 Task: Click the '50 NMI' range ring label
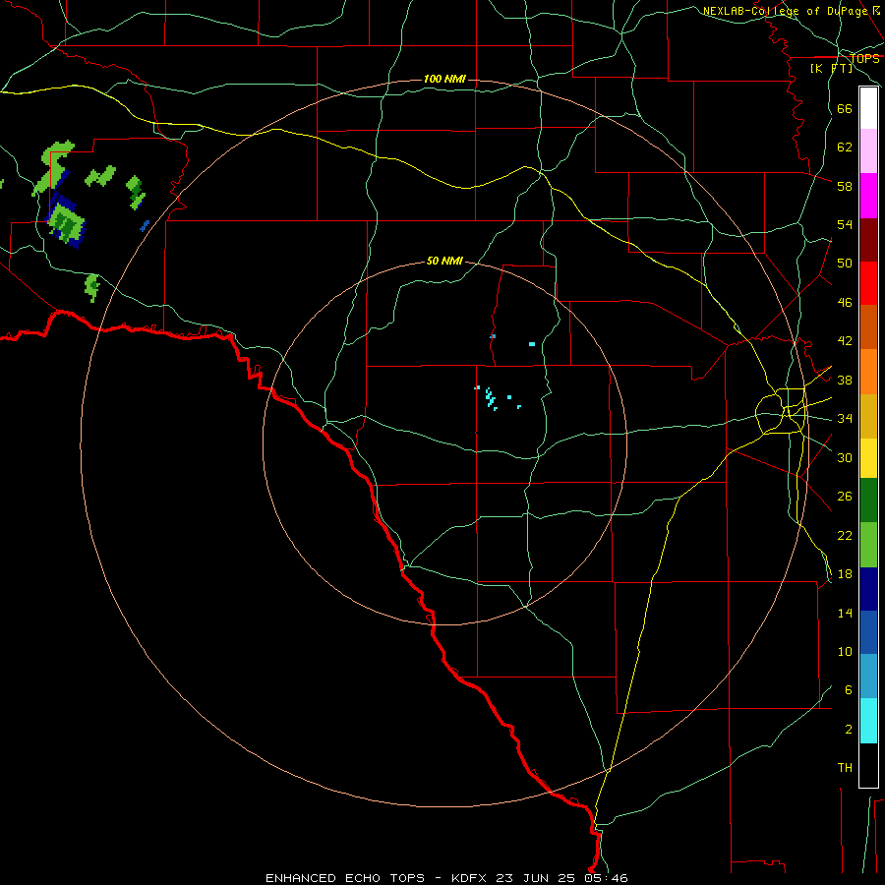444,261
